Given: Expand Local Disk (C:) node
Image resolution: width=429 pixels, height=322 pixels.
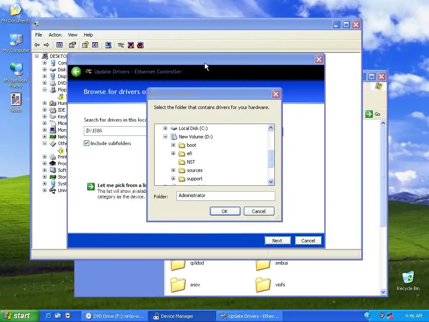Looking at the screenshot, I should [165, 128].
